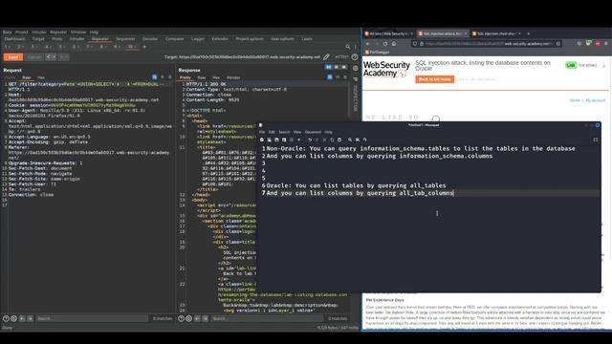Select the Pretty view in Response panel
Screen dimensions: 612x344
pyautogui.click(x=185, y=77)
